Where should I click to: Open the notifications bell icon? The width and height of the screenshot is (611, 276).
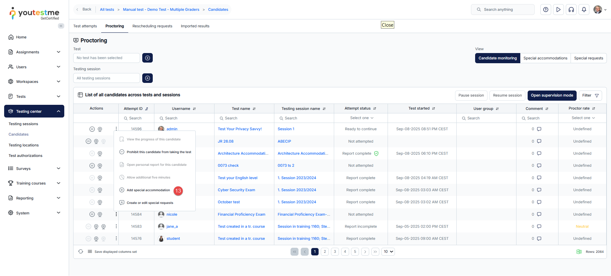click(x=584, y=10)
